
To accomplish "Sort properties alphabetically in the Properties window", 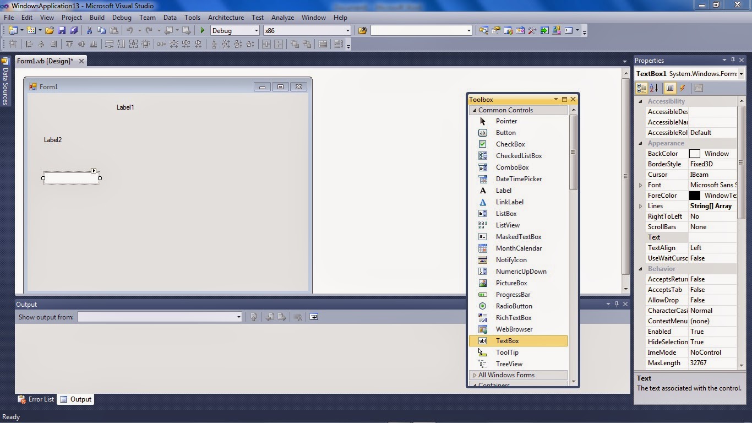I will point(653,88).
